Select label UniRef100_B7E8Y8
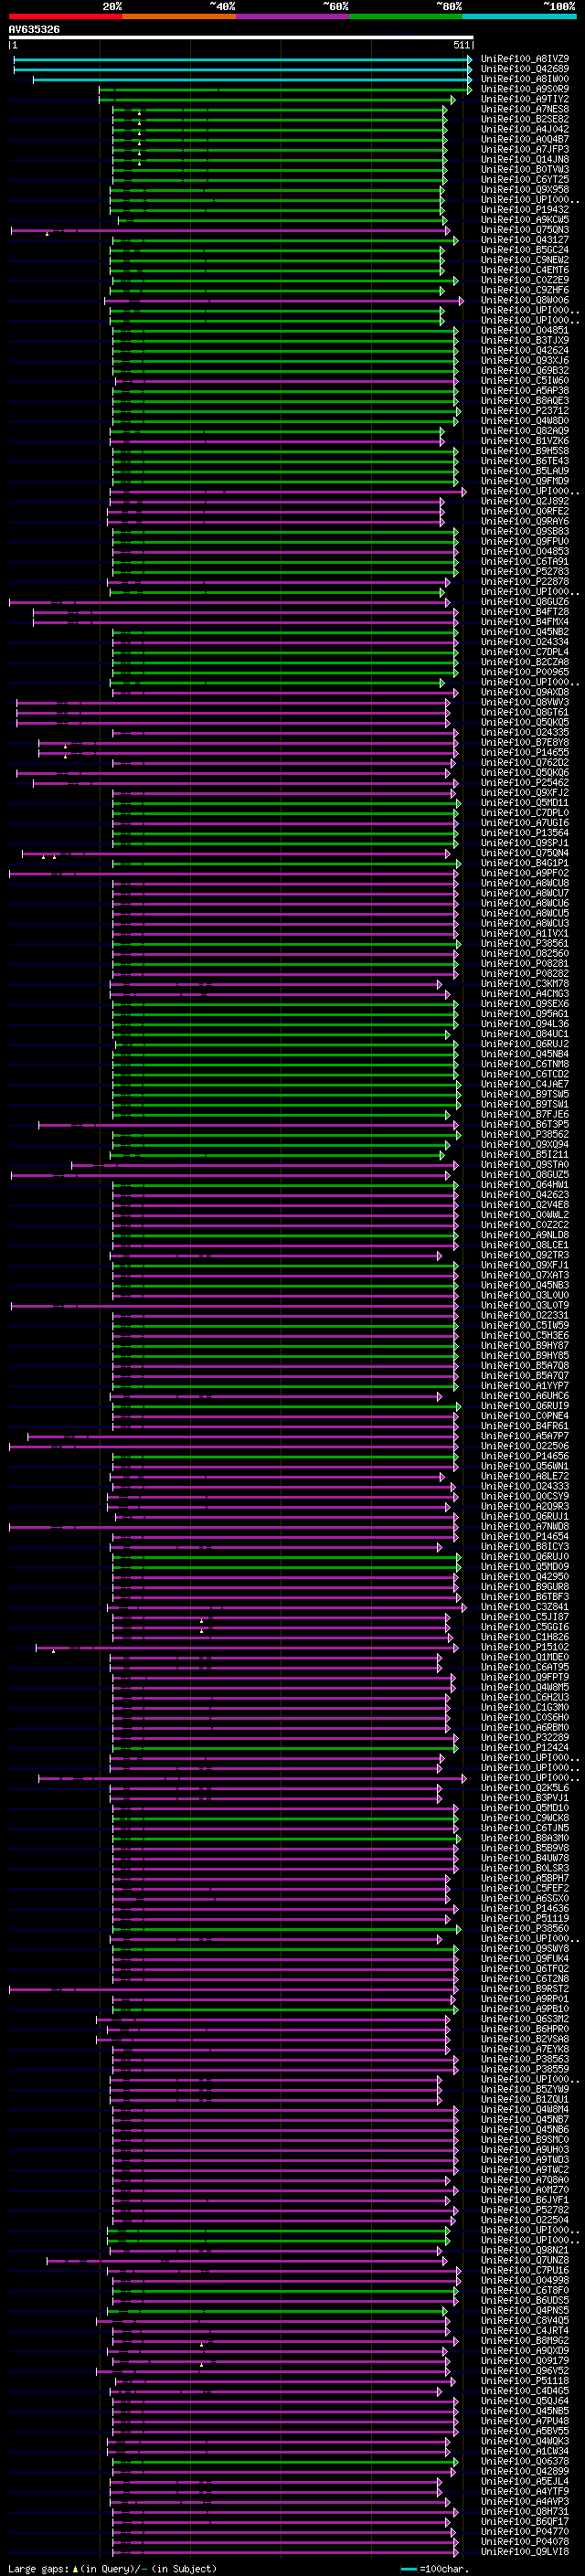The height and width of the screenshot is (2576, 585). click(524, 743)
